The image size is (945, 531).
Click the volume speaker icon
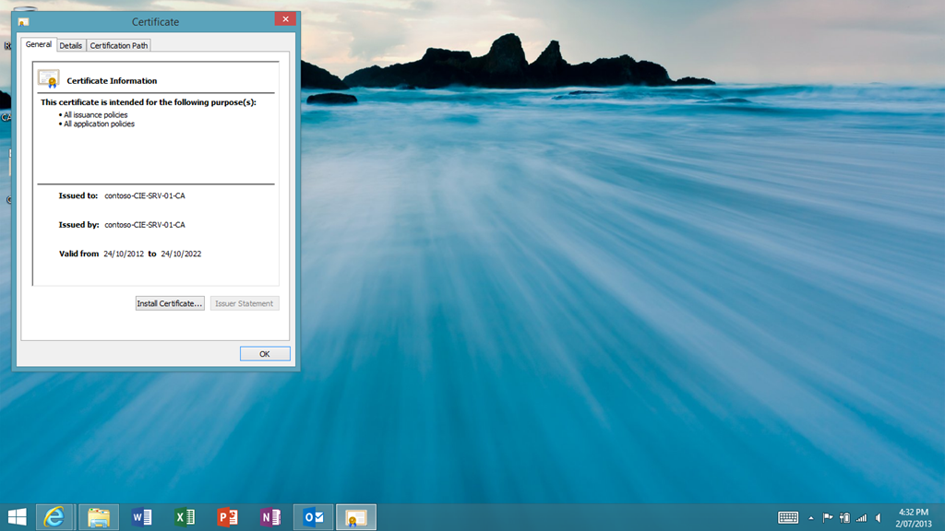878,518
